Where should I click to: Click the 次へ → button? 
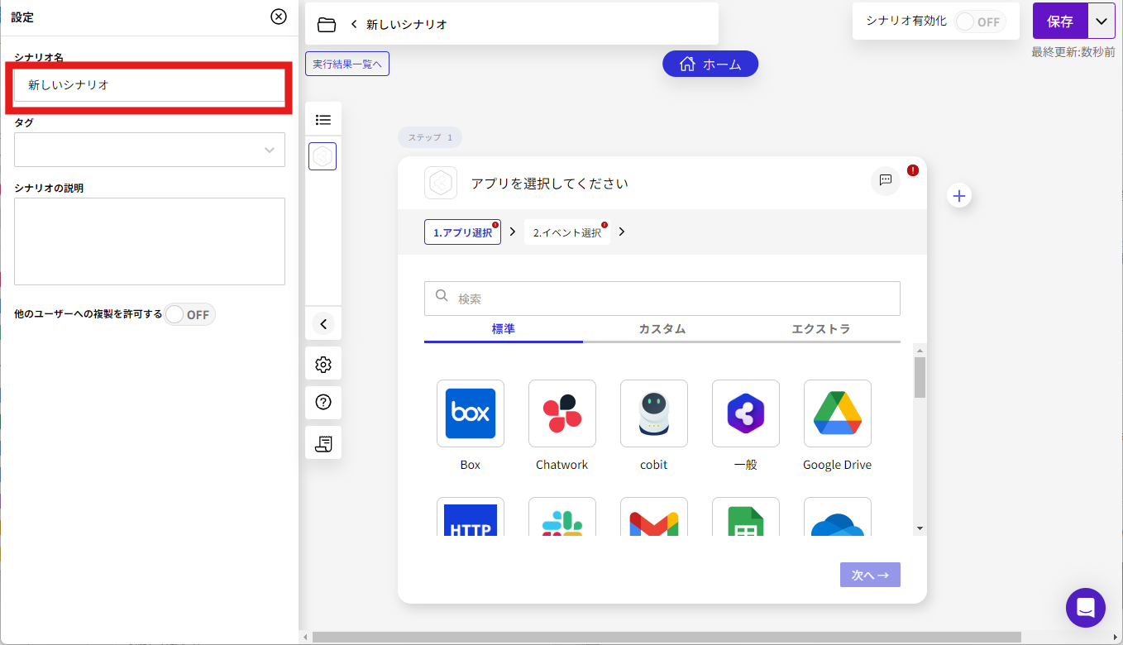click(x=870, y=575)
